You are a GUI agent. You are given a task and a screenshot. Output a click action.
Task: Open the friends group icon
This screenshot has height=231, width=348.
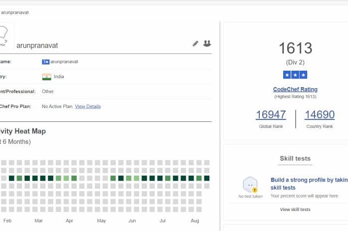click(x=207, y=43)
